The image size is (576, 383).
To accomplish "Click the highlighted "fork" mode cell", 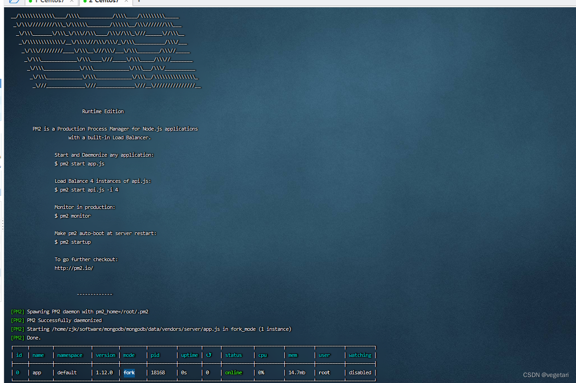I will pyautogui.click(x=129, y=372).
